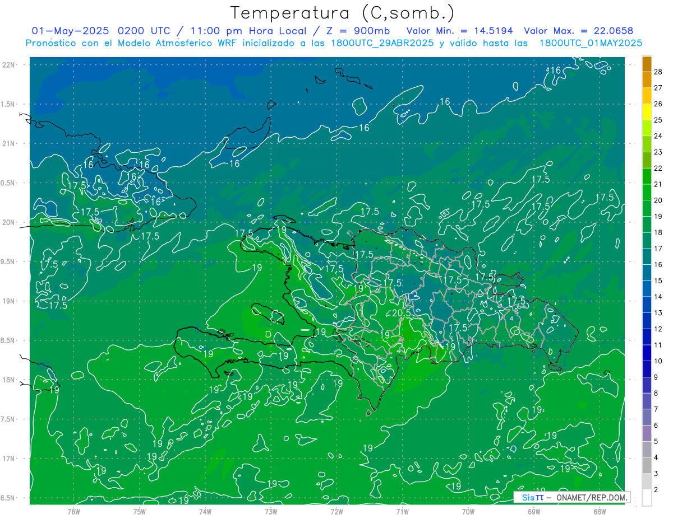Pick the lime legend swatch between 24 and 25
The width and height of the screenshot is (673, 519).
[x=647, y=128]
